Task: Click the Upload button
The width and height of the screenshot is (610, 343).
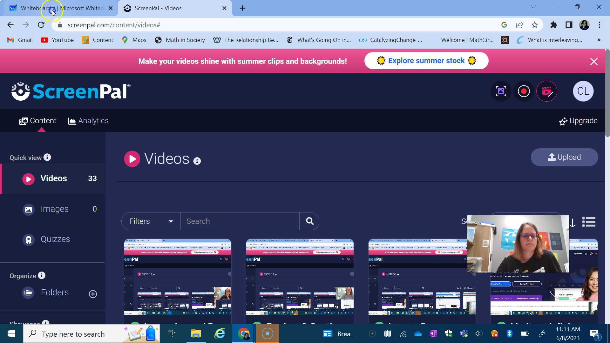Action: coord(564,157)
